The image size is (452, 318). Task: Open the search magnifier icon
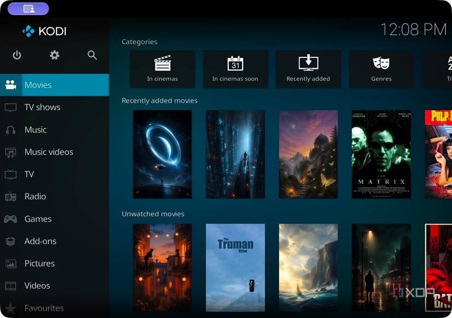(92, 55)
